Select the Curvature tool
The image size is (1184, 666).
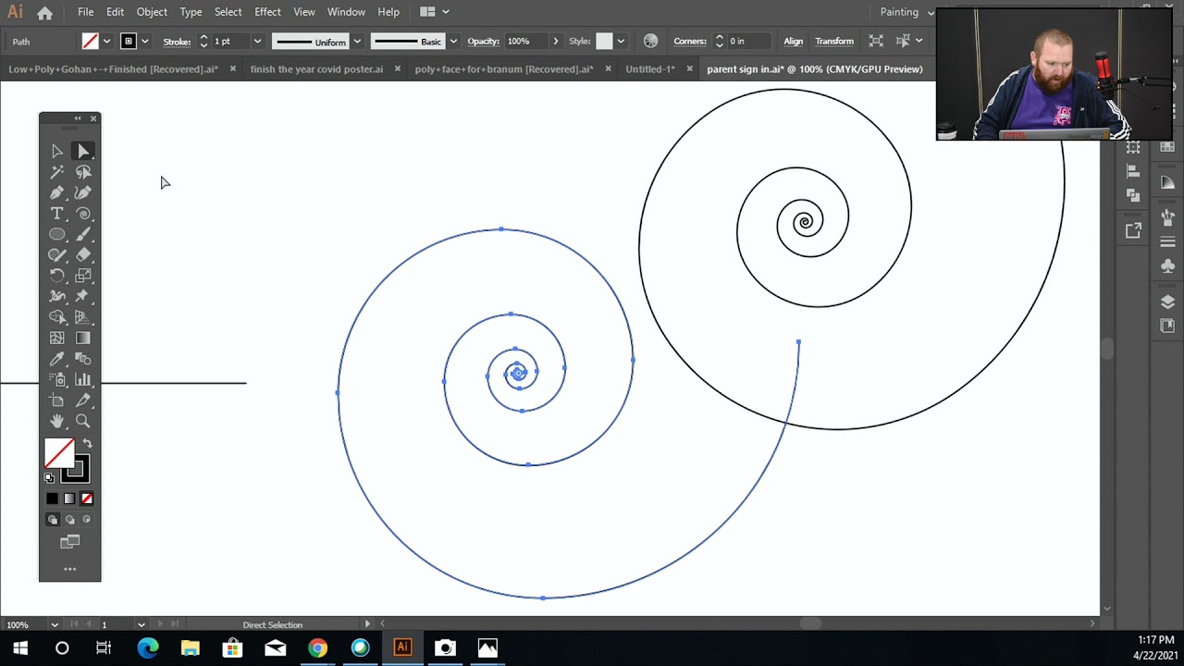click(83, 192)
